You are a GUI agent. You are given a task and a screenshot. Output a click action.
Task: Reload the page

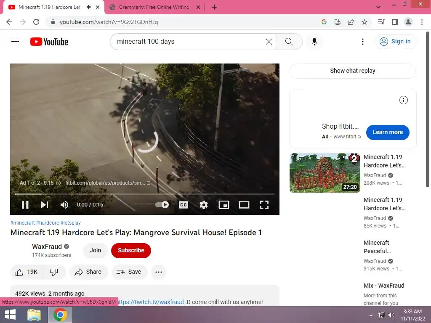[36, 22]
